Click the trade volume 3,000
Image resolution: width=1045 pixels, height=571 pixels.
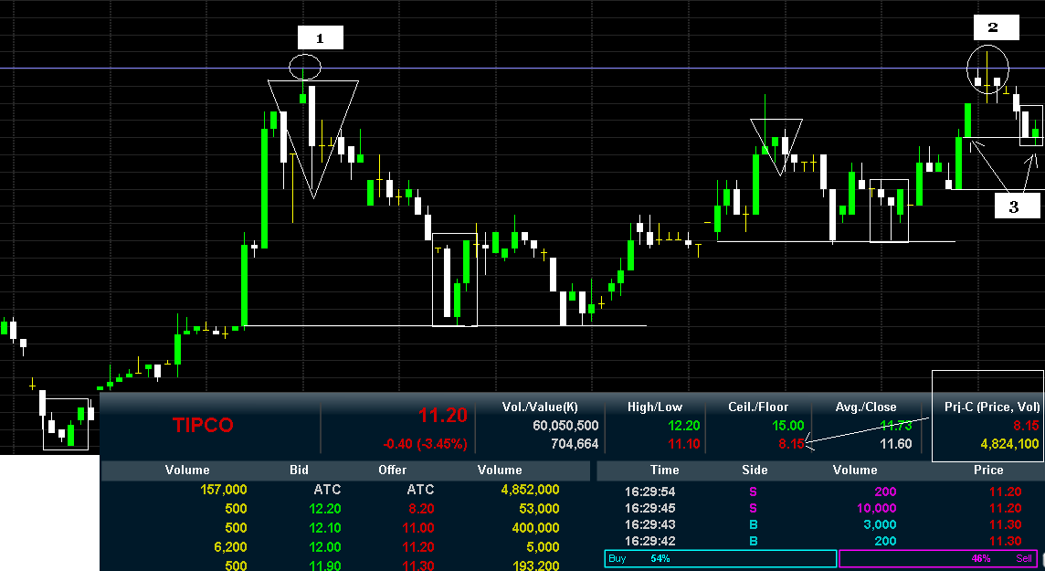tap(881, 524)
